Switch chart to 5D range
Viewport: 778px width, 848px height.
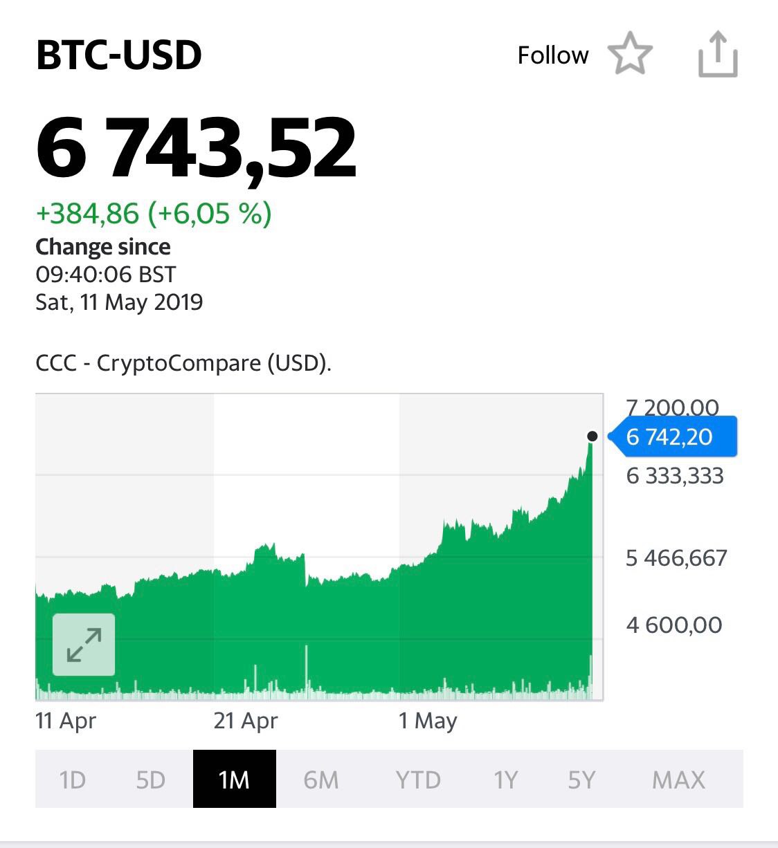tap(151, 780)
